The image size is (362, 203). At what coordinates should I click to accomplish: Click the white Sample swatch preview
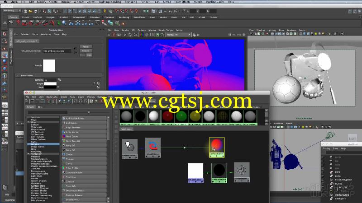point(49,65)
